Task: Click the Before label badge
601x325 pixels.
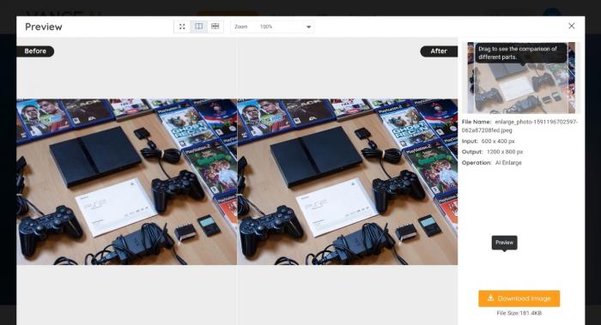Action: coord(35,51)
